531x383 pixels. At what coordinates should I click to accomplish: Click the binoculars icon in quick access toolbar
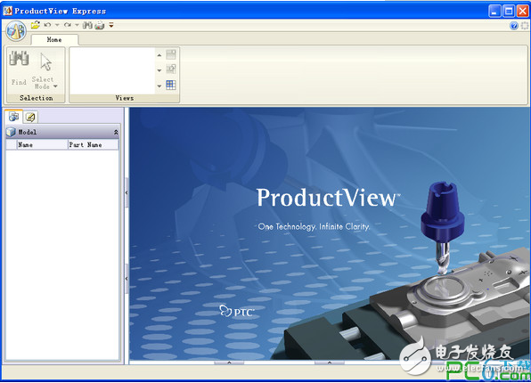(x=87, y=25)
